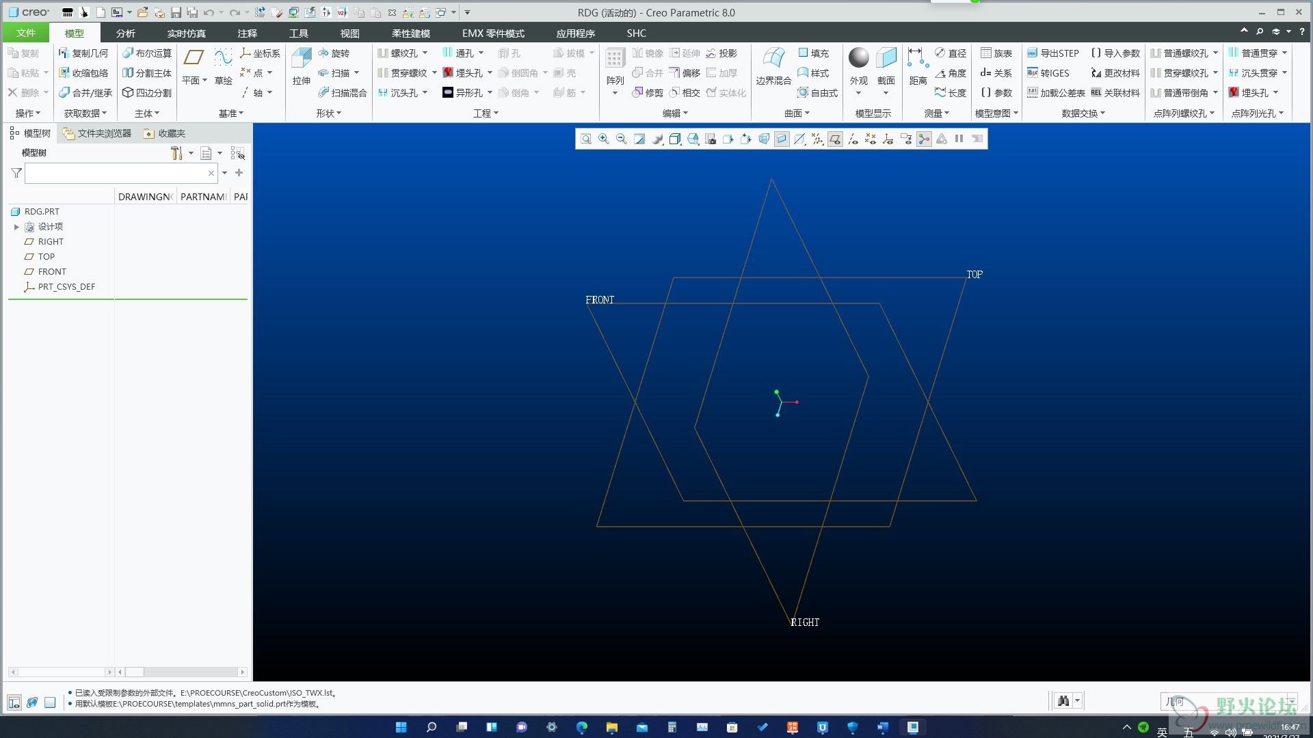Click the 族表 (Family Table) tool
This screenshot has height=738, width=1313.
tap(996, 53)
